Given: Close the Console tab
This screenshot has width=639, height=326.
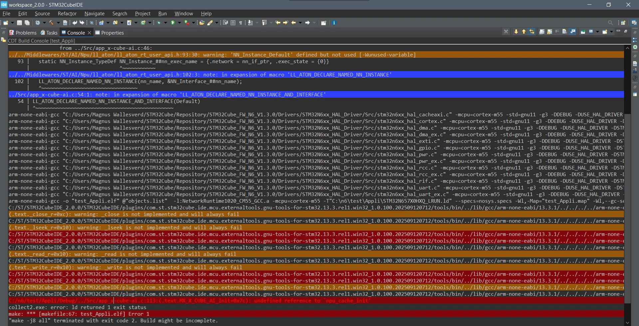Looking at the screenshot, I should 89,33.
